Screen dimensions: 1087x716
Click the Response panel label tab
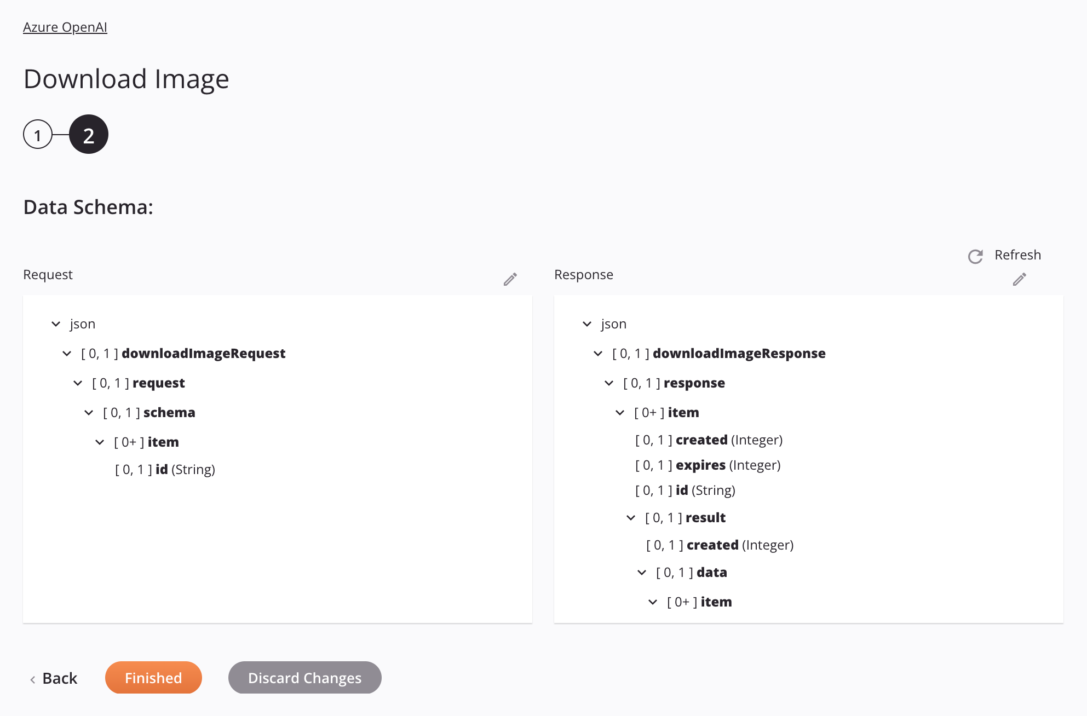point(583,274)
